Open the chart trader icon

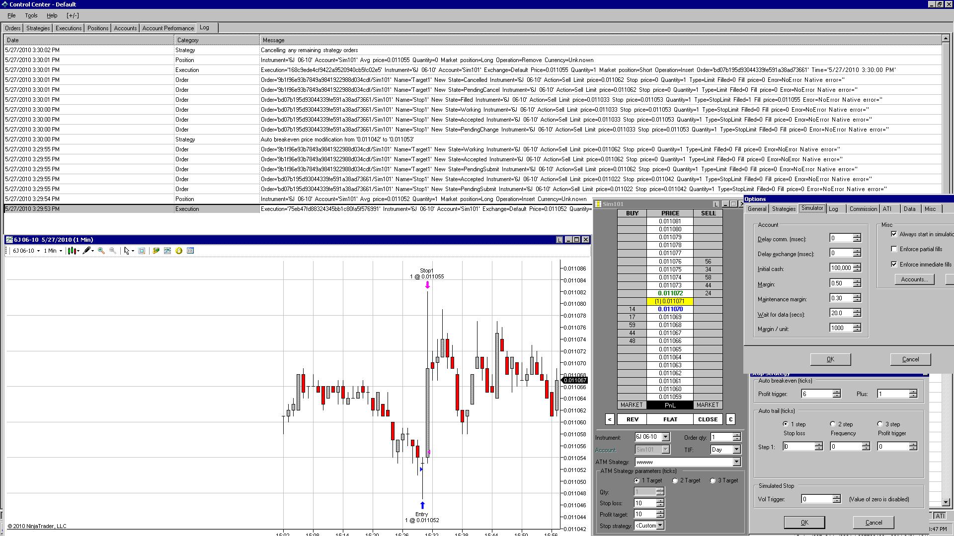tap(156, 251)
